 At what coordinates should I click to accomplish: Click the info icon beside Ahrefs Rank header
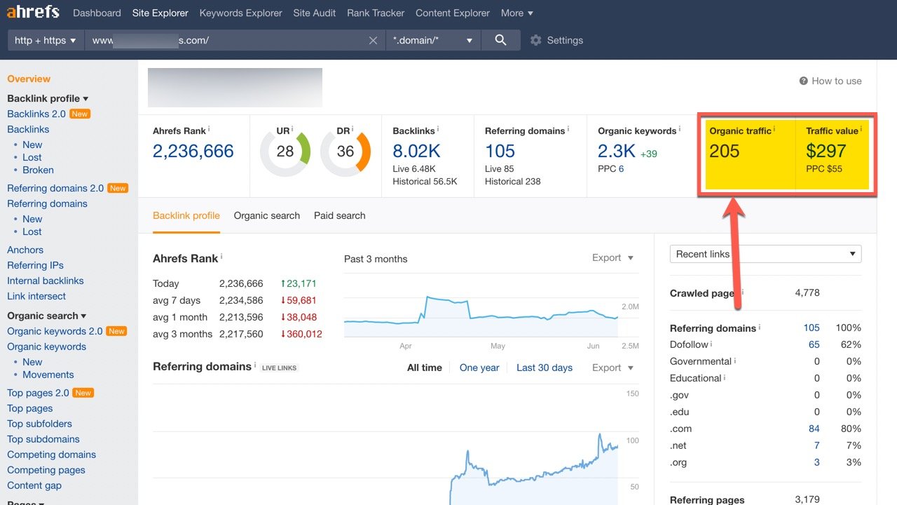click(209, 129)
